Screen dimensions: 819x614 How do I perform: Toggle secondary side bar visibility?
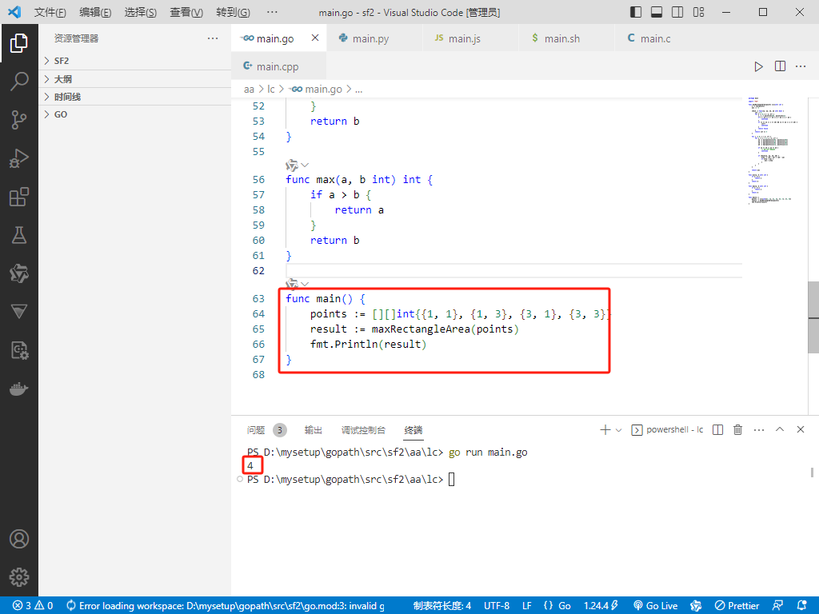coord(677,12)
